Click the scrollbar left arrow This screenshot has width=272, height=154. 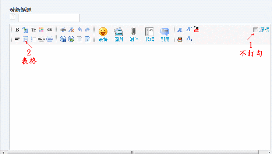click(3, 152)
